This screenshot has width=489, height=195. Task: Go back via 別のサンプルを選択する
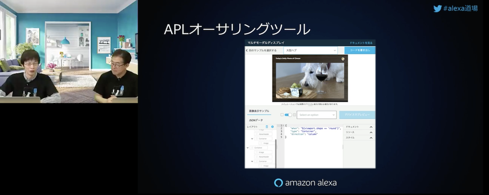tap(261, 50)
